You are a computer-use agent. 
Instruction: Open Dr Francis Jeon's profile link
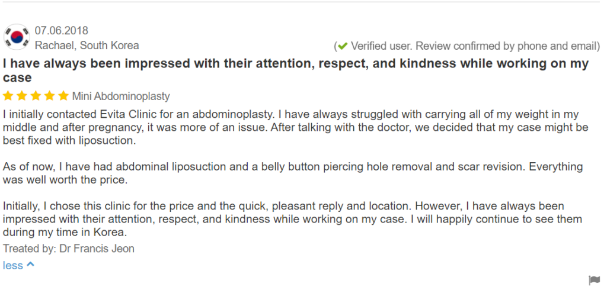[97, 248]
